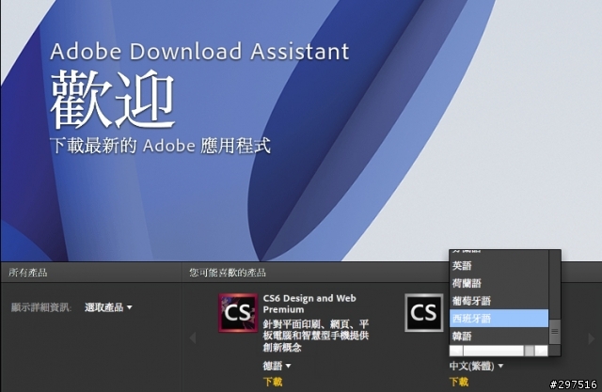
Task: Click the 顯示詳細資訊 label
Action: pyautogui.click(x=41, y=307)
